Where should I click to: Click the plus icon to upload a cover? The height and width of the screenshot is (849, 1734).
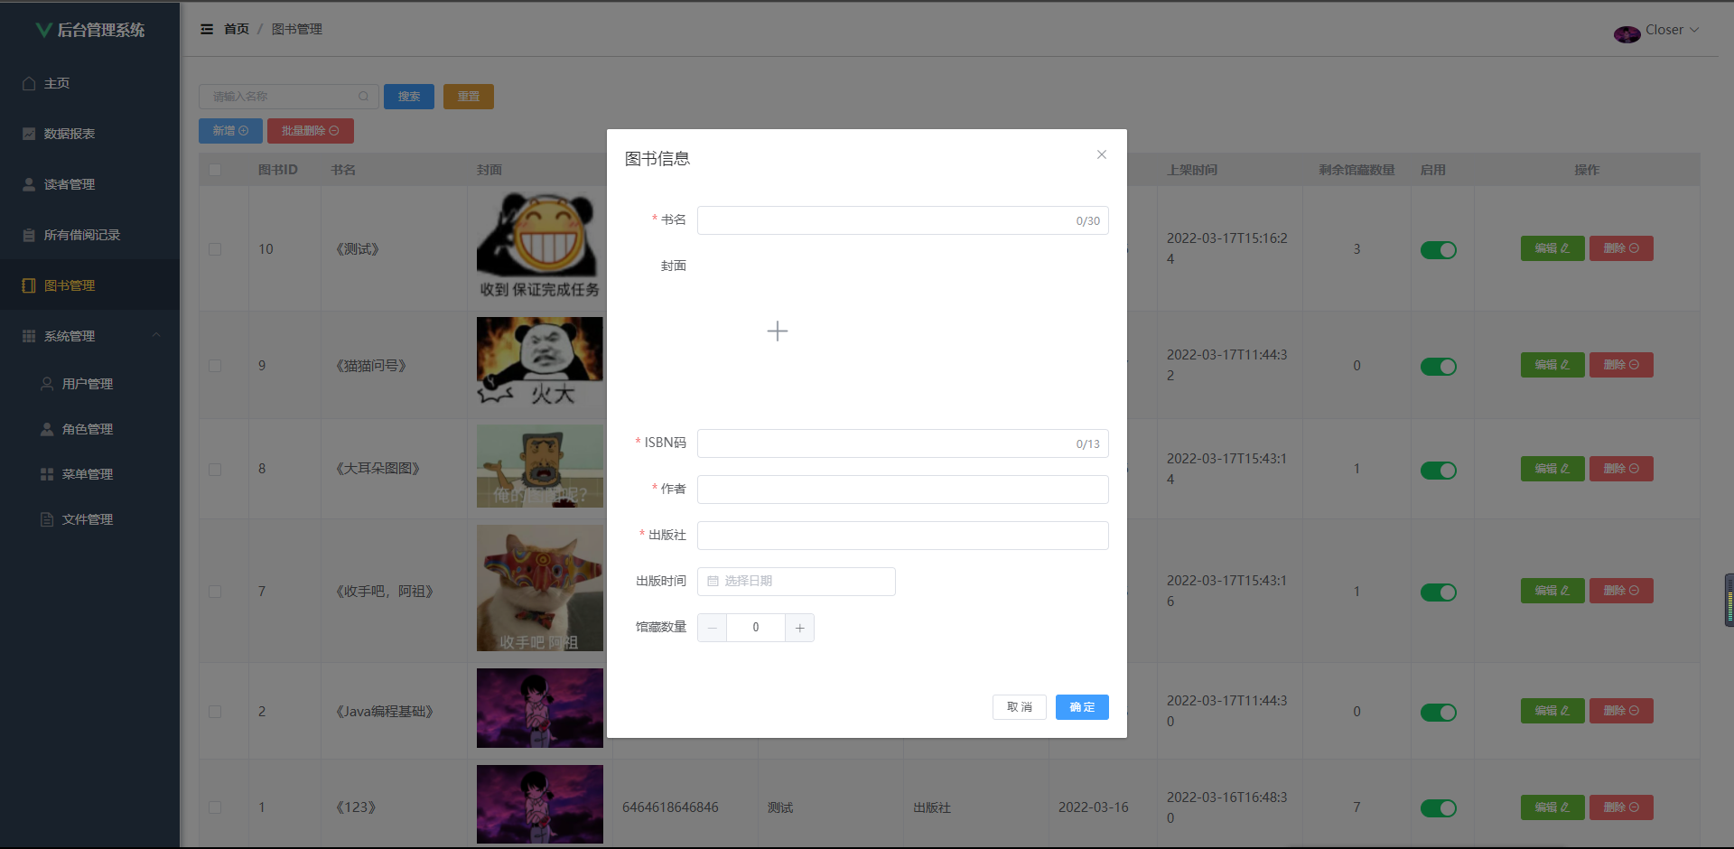(778, 331)
